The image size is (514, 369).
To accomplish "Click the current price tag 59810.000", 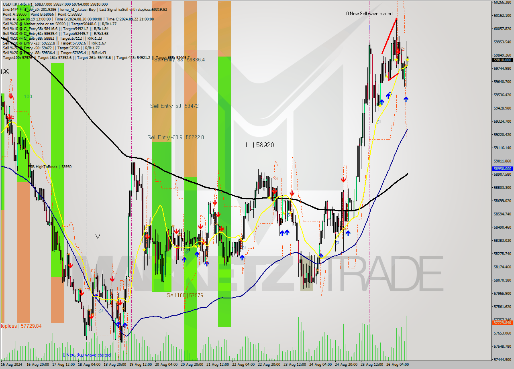I will [502, 60].
